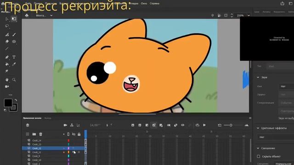
Task: Toggle loop playback button
Action: (x=197, y=125)
